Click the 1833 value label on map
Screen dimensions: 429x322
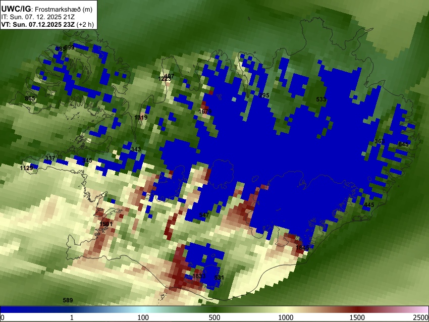(x=199, y=276)
